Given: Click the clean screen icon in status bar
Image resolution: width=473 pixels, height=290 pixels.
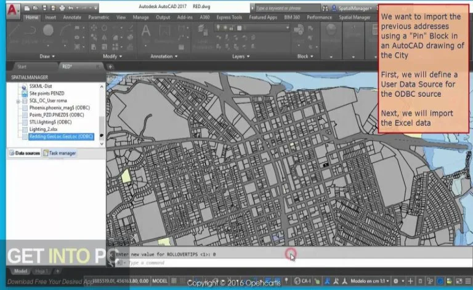Looking at the screenshot, I should 459,281.
